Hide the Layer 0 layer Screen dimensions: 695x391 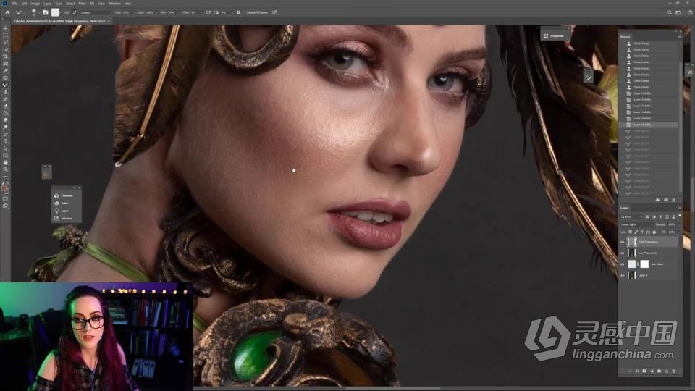click(x=623, y=275)
